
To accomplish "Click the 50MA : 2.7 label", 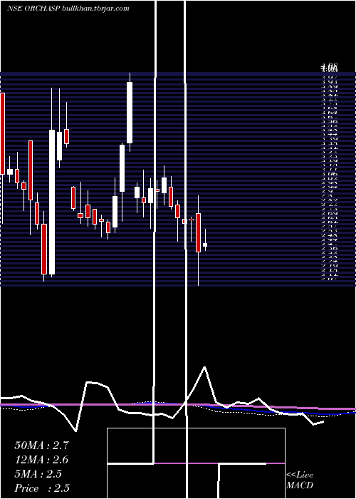I will [41, 446].
